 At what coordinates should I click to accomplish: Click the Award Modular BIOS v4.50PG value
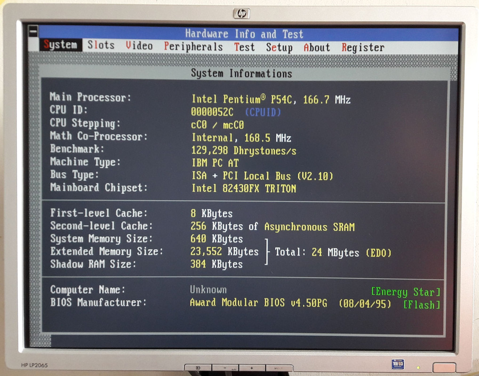click(258, 303)
